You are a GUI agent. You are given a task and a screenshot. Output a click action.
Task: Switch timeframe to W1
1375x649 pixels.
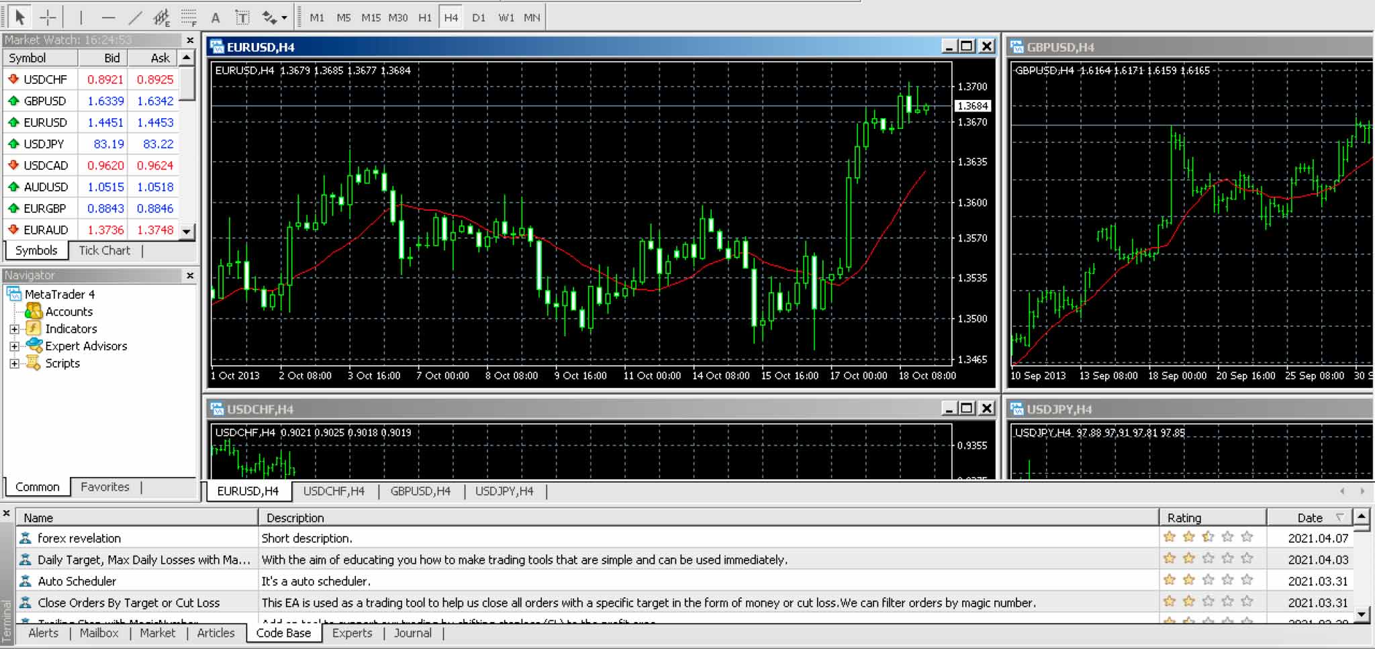coord(506,17)
